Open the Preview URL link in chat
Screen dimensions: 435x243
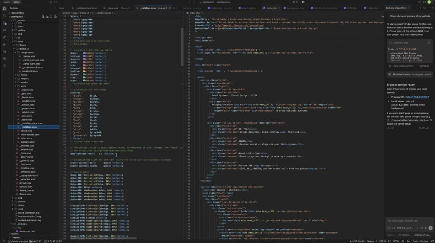pyautogui.click(x=417, y=97)
